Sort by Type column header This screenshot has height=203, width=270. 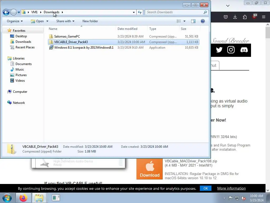pos(163,29)
